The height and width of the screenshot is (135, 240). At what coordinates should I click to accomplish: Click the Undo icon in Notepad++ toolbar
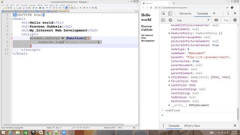pyautogui.click(x=33, y=8)
